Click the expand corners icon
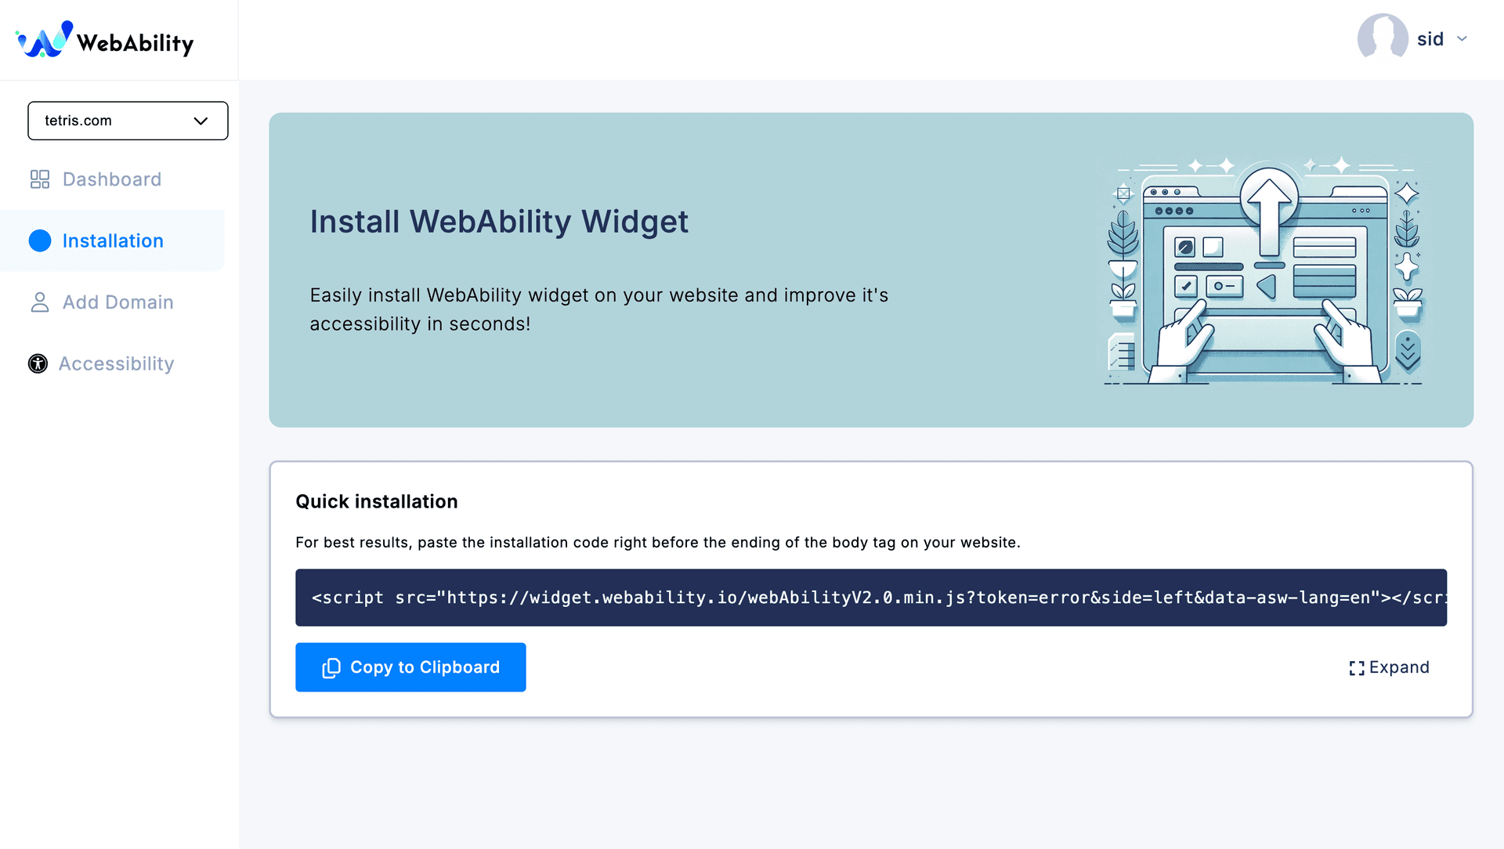 click(1357, 668)
